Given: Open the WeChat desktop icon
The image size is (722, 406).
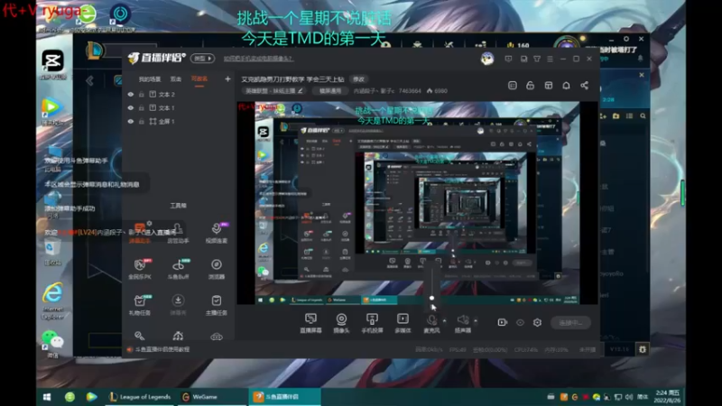Looking at the screenshot, I should (53, 345).
